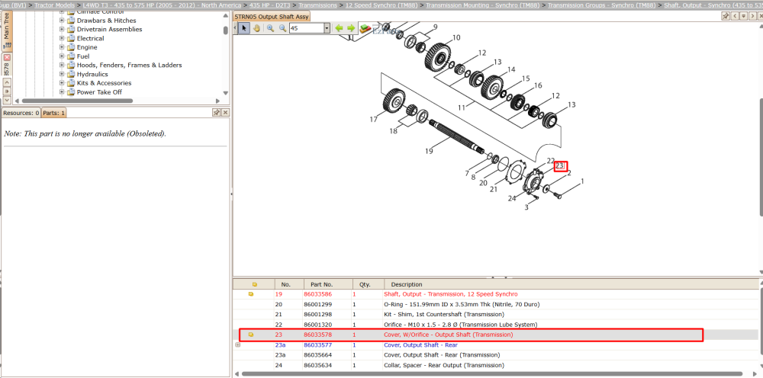
Task: Click part number 86033577 link
Action: [318, 345]
